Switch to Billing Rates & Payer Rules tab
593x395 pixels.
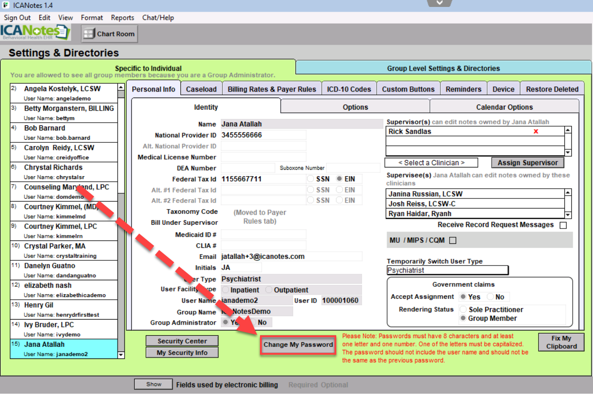pos(272,89)
